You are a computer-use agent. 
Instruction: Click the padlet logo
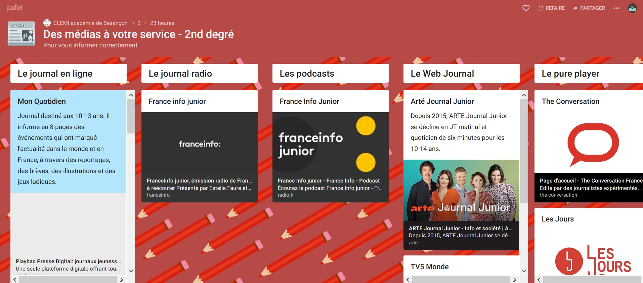pyautogui.click(x=14, y=8)
